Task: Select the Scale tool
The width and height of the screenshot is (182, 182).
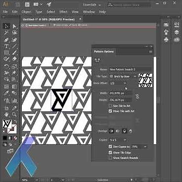Action: pyautogui.click(x=15, y=66)
